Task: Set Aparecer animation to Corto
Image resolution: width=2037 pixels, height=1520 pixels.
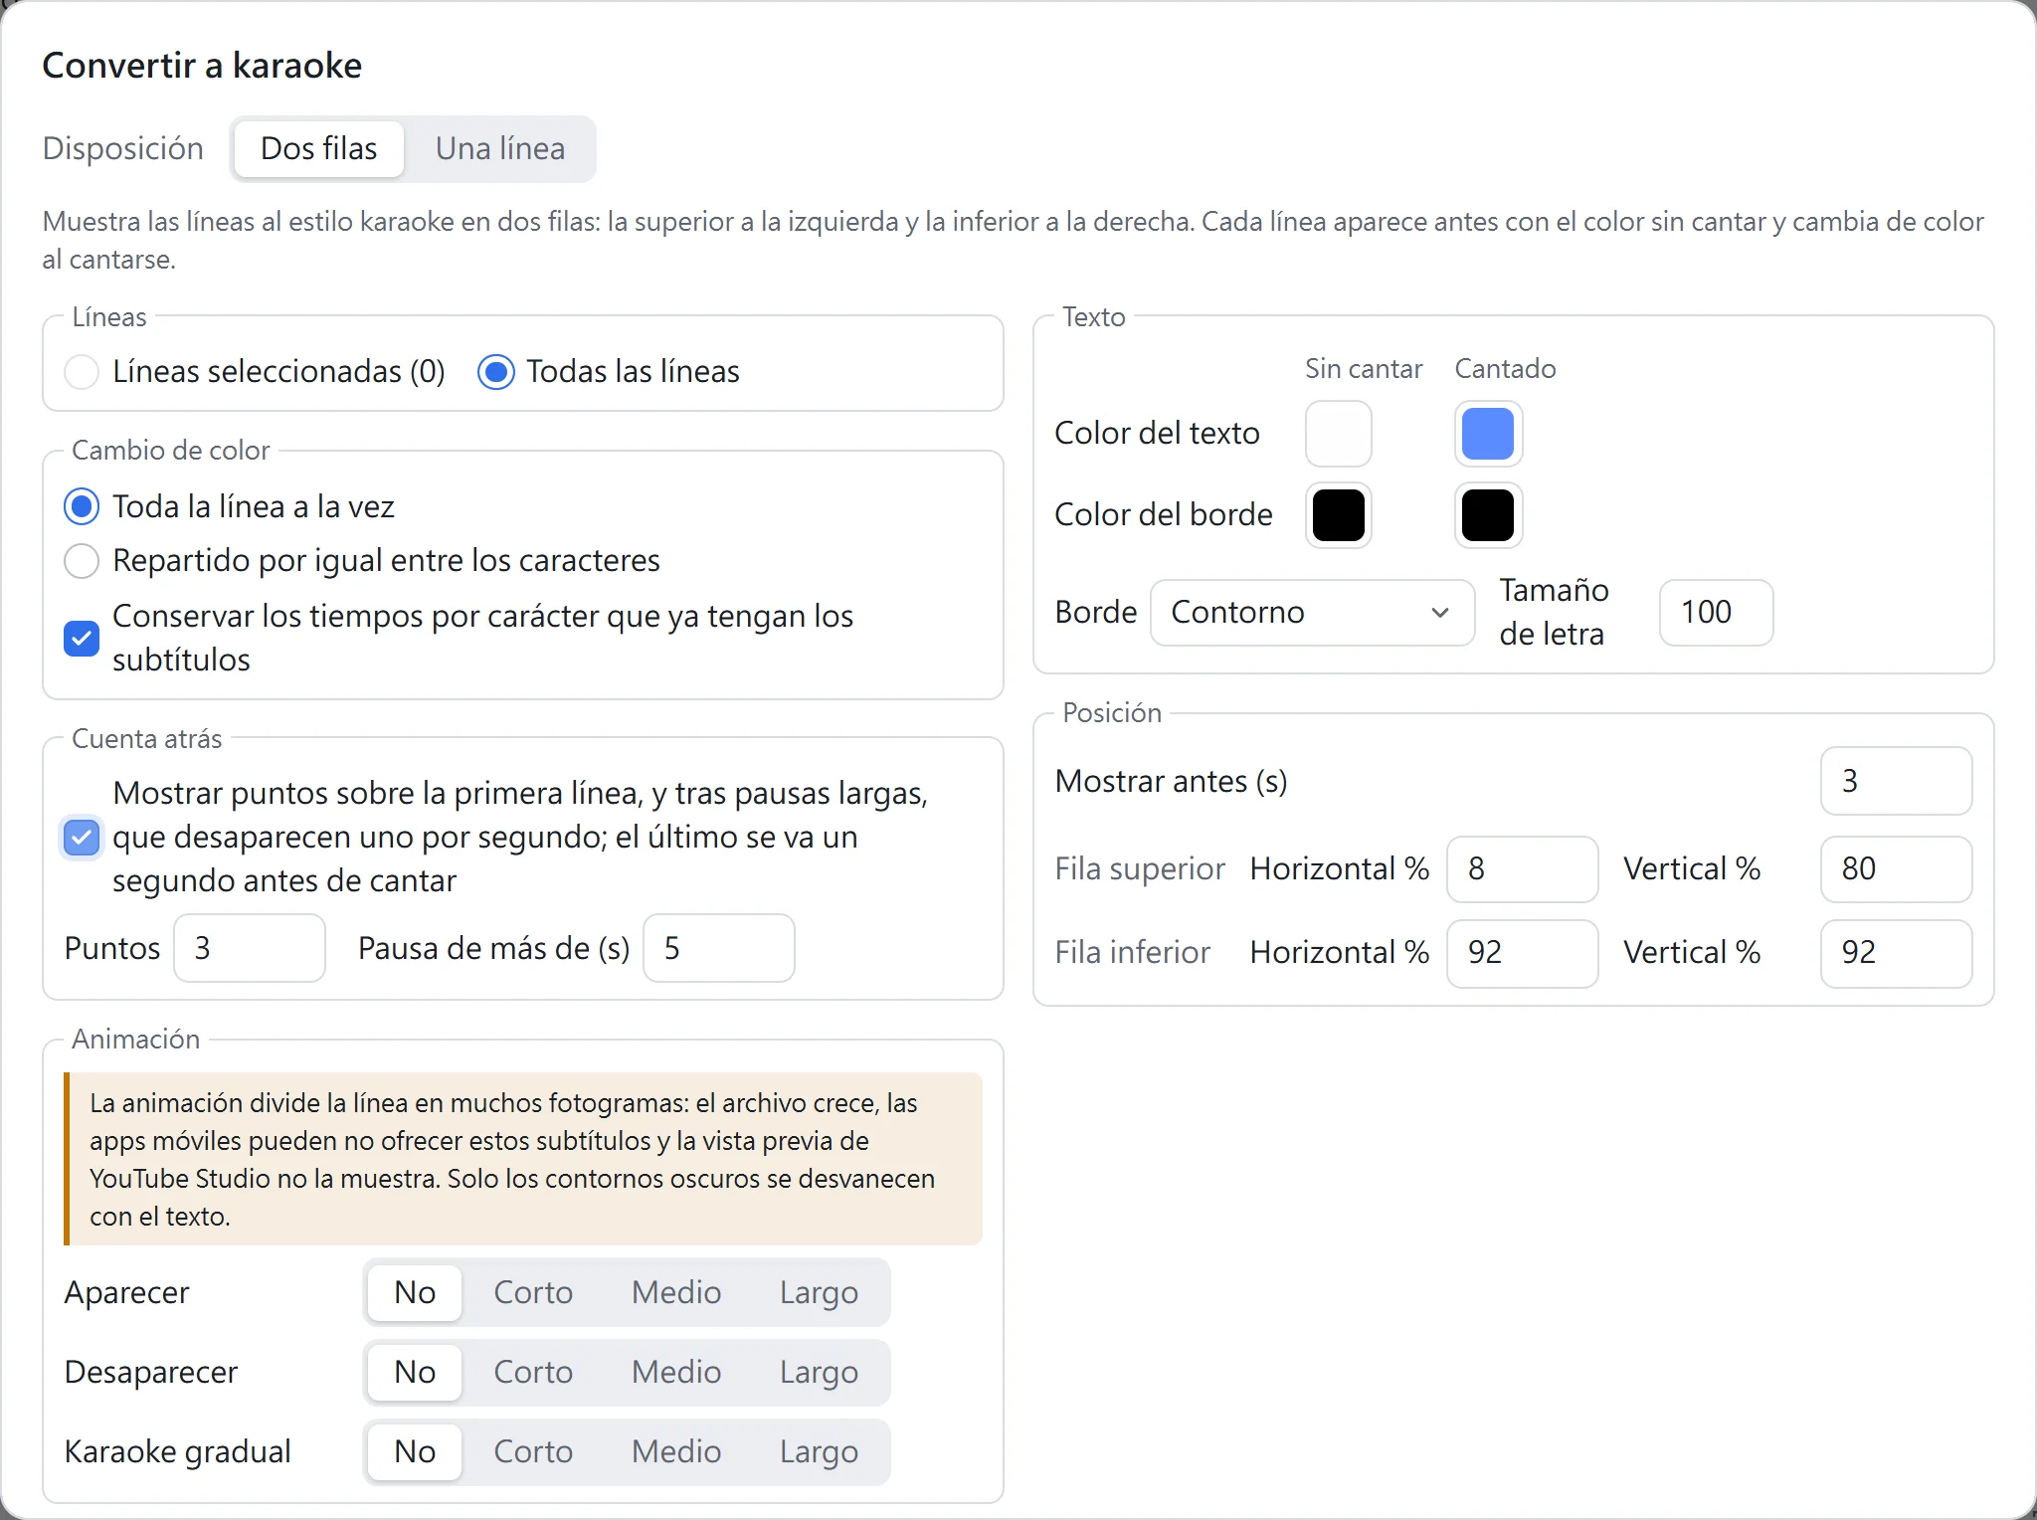Action: pyautogui.click(x=533, y=1293)
